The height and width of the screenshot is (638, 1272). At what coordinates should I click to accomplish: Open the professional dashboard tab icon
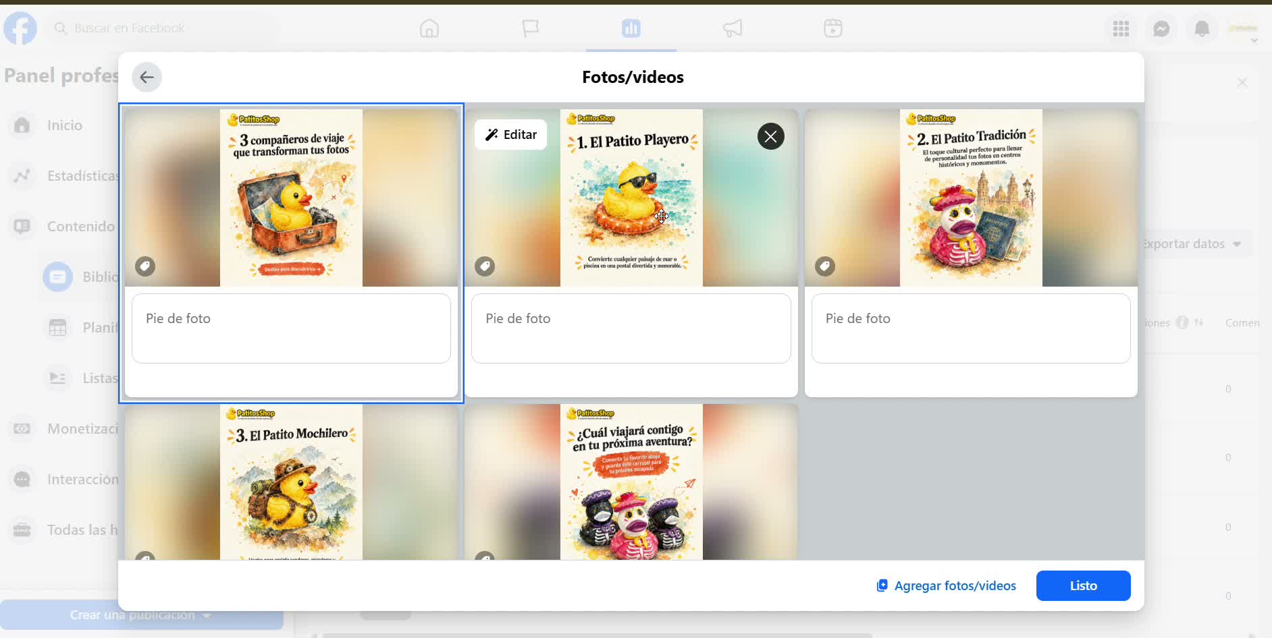[631, 28]
